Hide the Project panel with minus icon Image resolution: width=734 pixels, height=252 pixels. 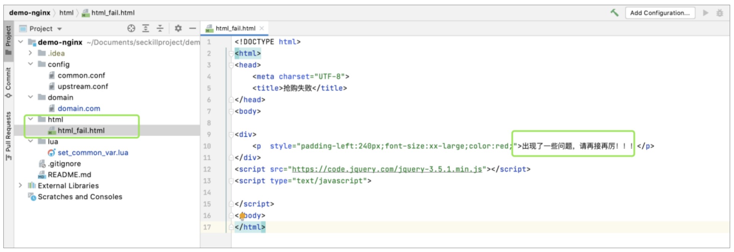[x=193, y=28]
